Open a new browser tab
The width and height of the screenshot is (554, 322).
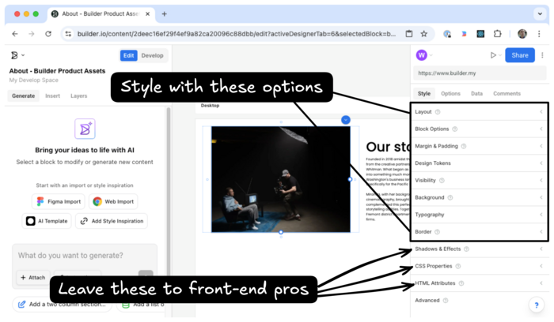[165, 14]
